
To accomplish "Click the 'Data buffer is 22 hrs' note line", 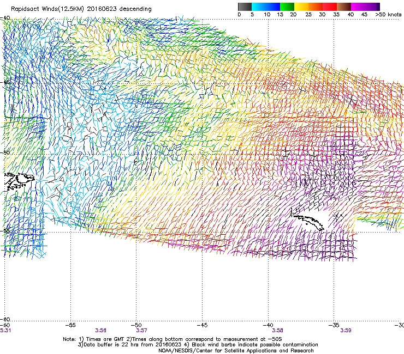I will 198,345.
